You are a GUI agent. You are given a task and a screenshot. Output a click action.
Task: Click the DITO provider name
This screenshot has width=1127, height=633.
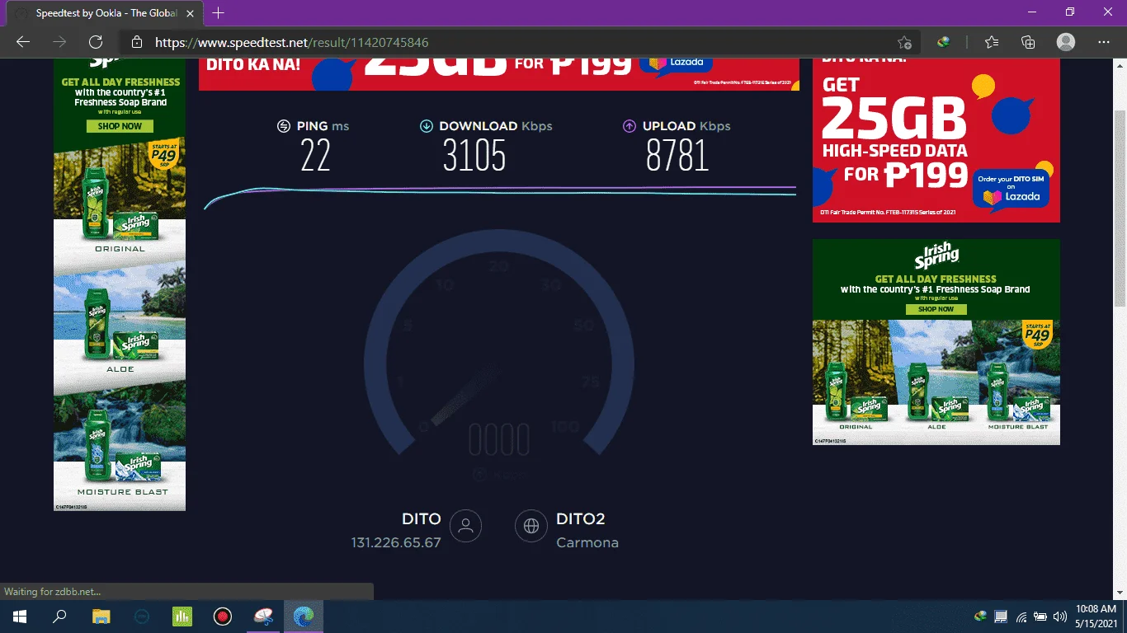pos(422,519)
